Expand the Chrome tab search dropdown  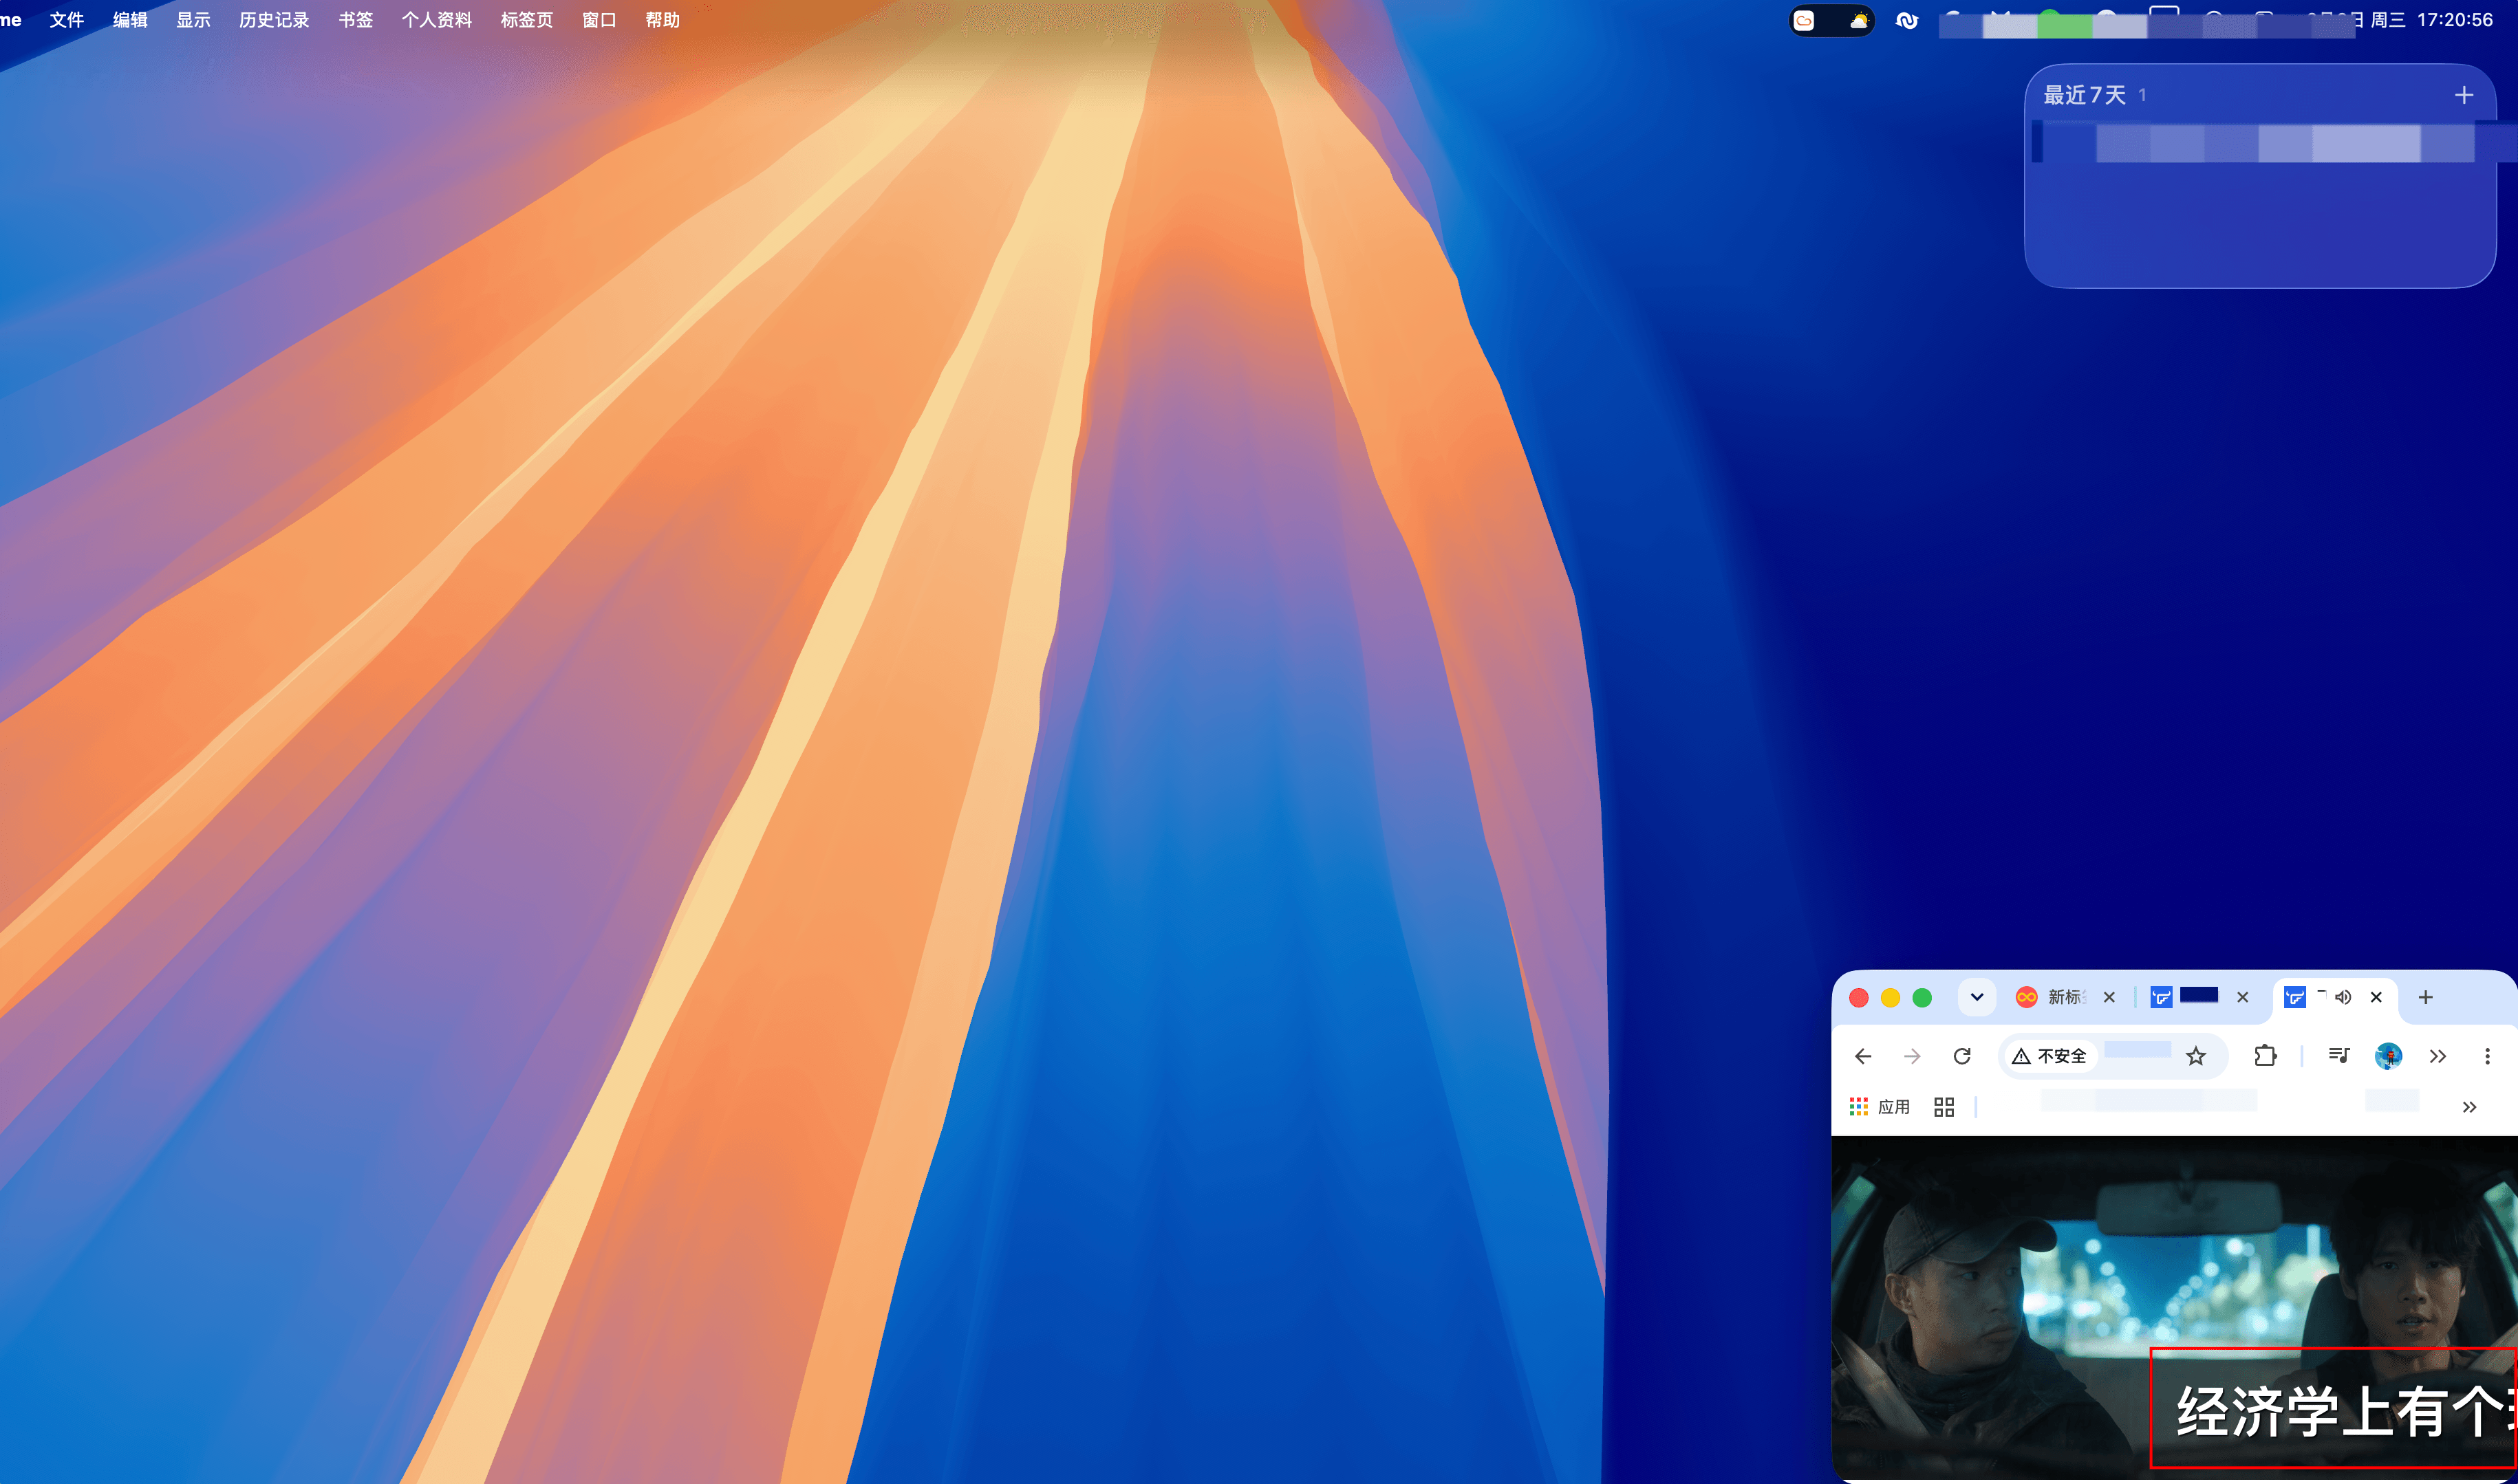tap(1977, 997)
